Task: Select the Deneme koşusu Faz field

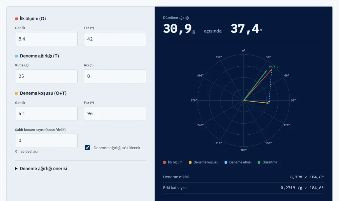Action: click(115, 114)
